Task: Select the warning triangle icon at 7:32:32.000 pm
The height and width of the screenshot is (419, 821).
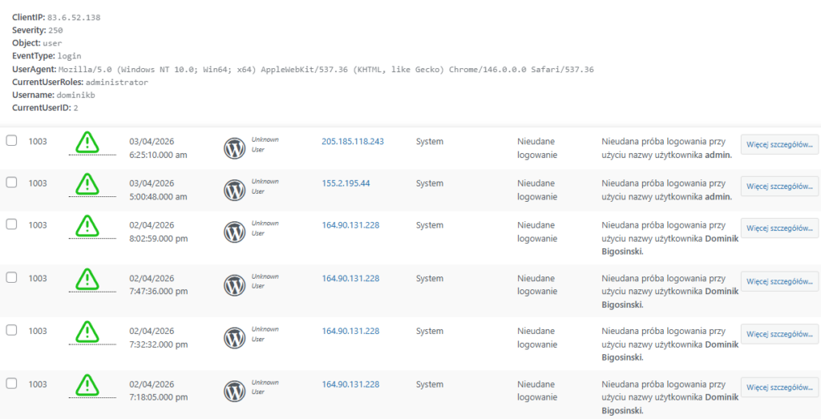Action: pos(87,331)
